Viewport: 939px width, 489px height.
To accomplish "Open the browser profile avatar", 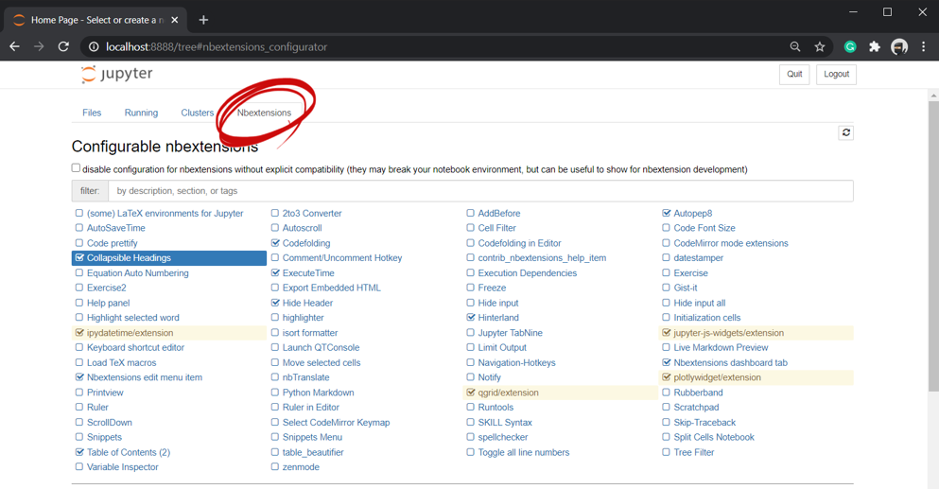I will click(899, 46).
